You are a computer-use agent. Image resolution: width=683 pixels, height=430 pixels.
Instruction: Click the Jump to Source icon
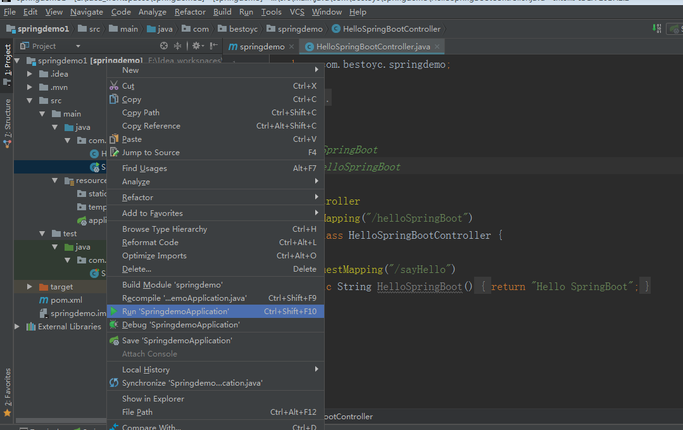point(114,153)
